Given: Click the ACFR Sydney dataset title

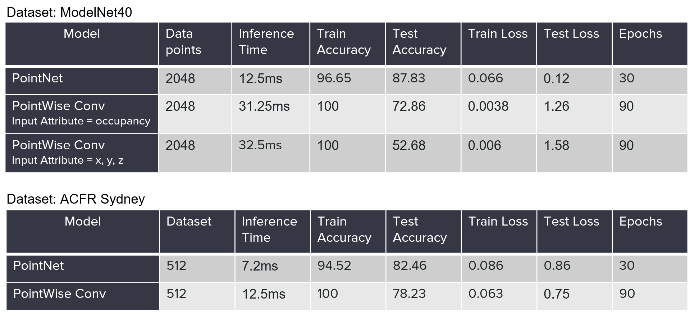Looking at the screenshot, I should [76, 199].
